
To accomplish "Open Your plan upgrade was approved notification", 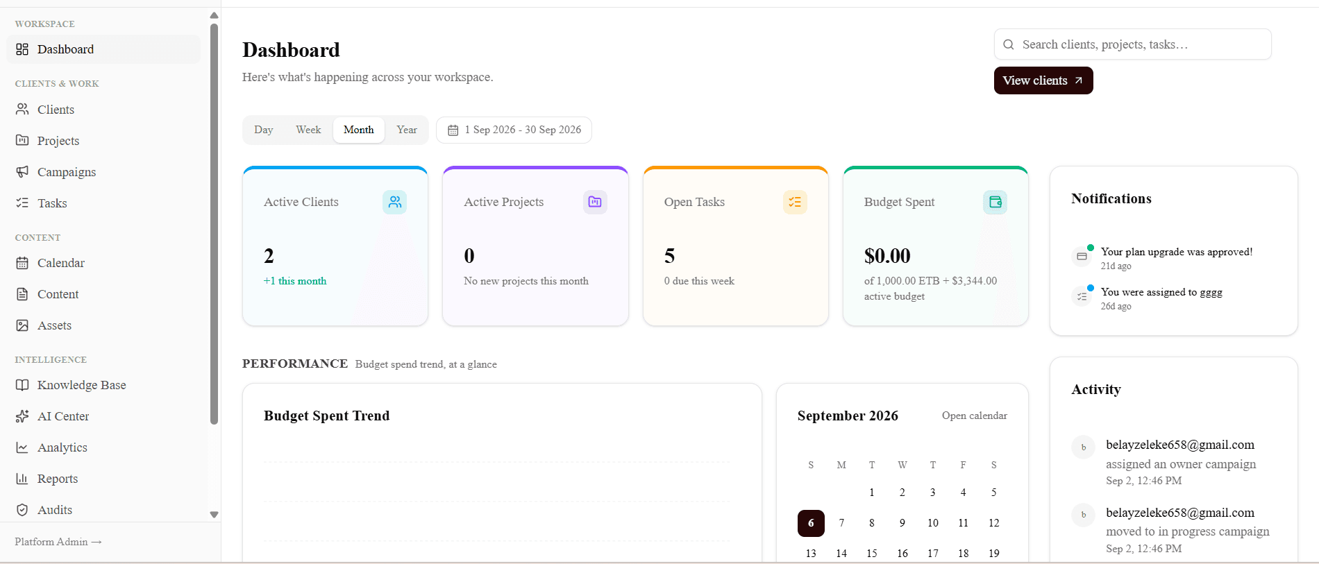I will point(1174,258).
